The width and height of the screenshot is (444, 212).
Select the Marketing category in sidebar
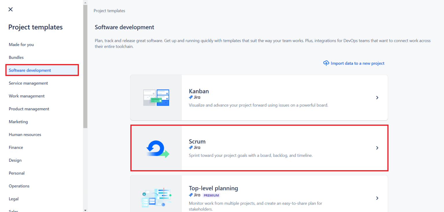point(18,122)
